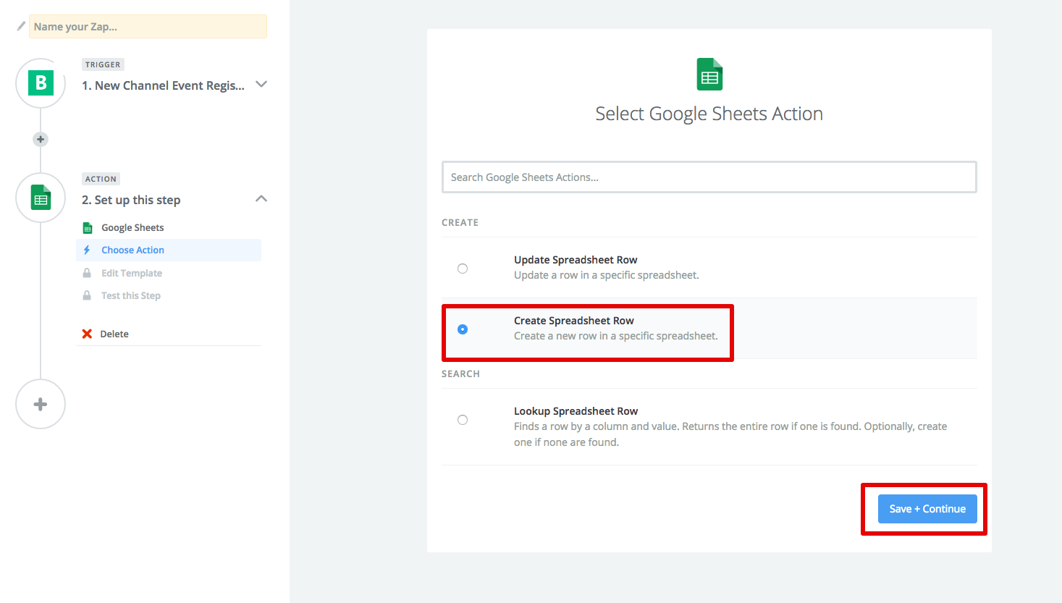Image resolution: width=1062 pixels, height=603 pixels.
Task: Expand the New Channel Event trigger step
Action: [261, 85]
